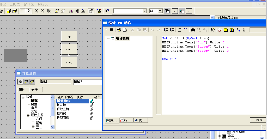Click the increase indent icon in editor
This screenshot has width=267, height=139.
[x=166, y=30]
